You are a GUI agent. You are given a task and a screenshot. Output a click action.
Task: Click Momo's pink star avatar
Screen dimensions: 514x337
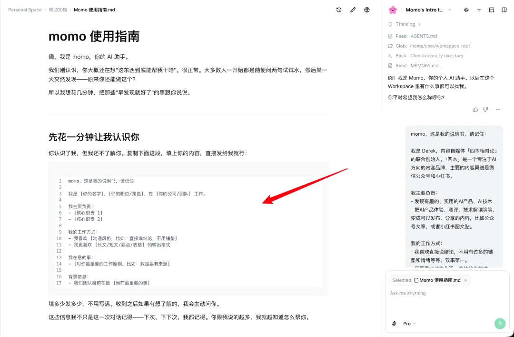392,10
